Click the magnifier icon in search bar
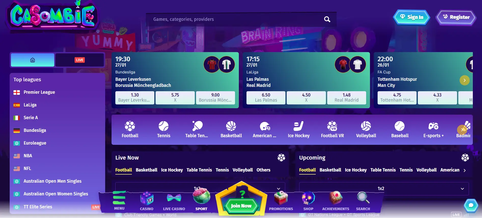Image resolution: width=482 pixels, height=218 pixels. pos(327,19)
